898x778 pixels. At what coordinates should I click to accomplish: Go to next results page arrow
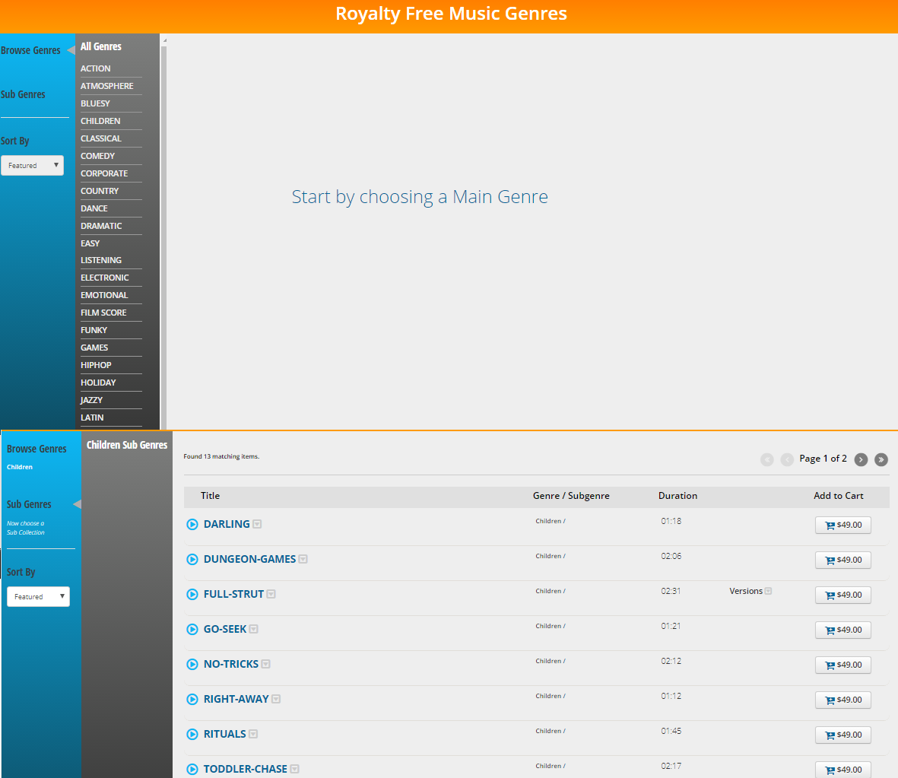point(861,459)
